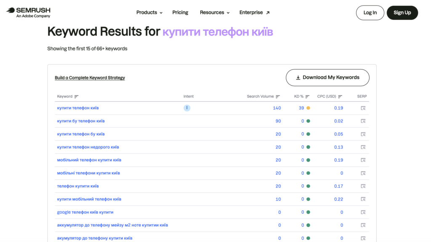Open keyword акумулятор до телефону купити київ
431x242 pixels.
[95, 238]
